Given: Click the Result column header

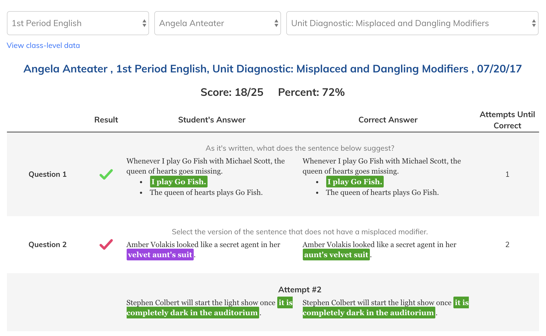Looking at the screenshot, I should (x=106, y=120).
